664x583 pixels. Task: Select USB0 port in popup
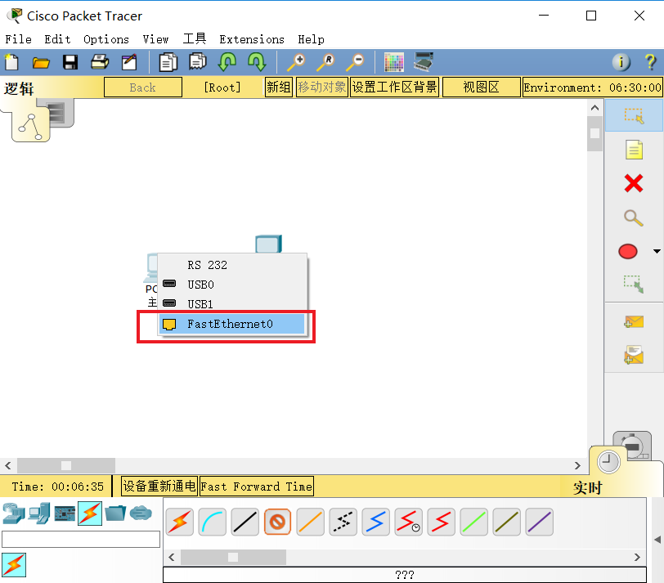(x=232, y=285)
